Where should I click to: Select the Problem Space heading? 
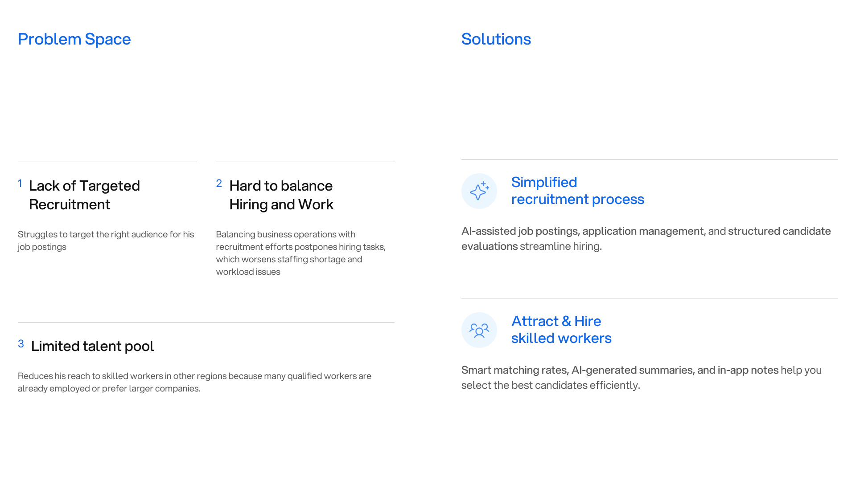(74, 39)
